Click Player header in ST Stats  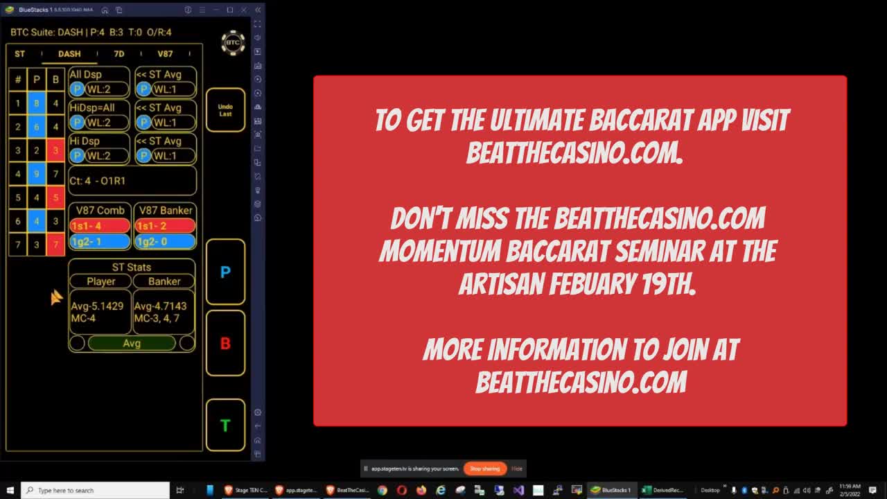pos(101,281)
